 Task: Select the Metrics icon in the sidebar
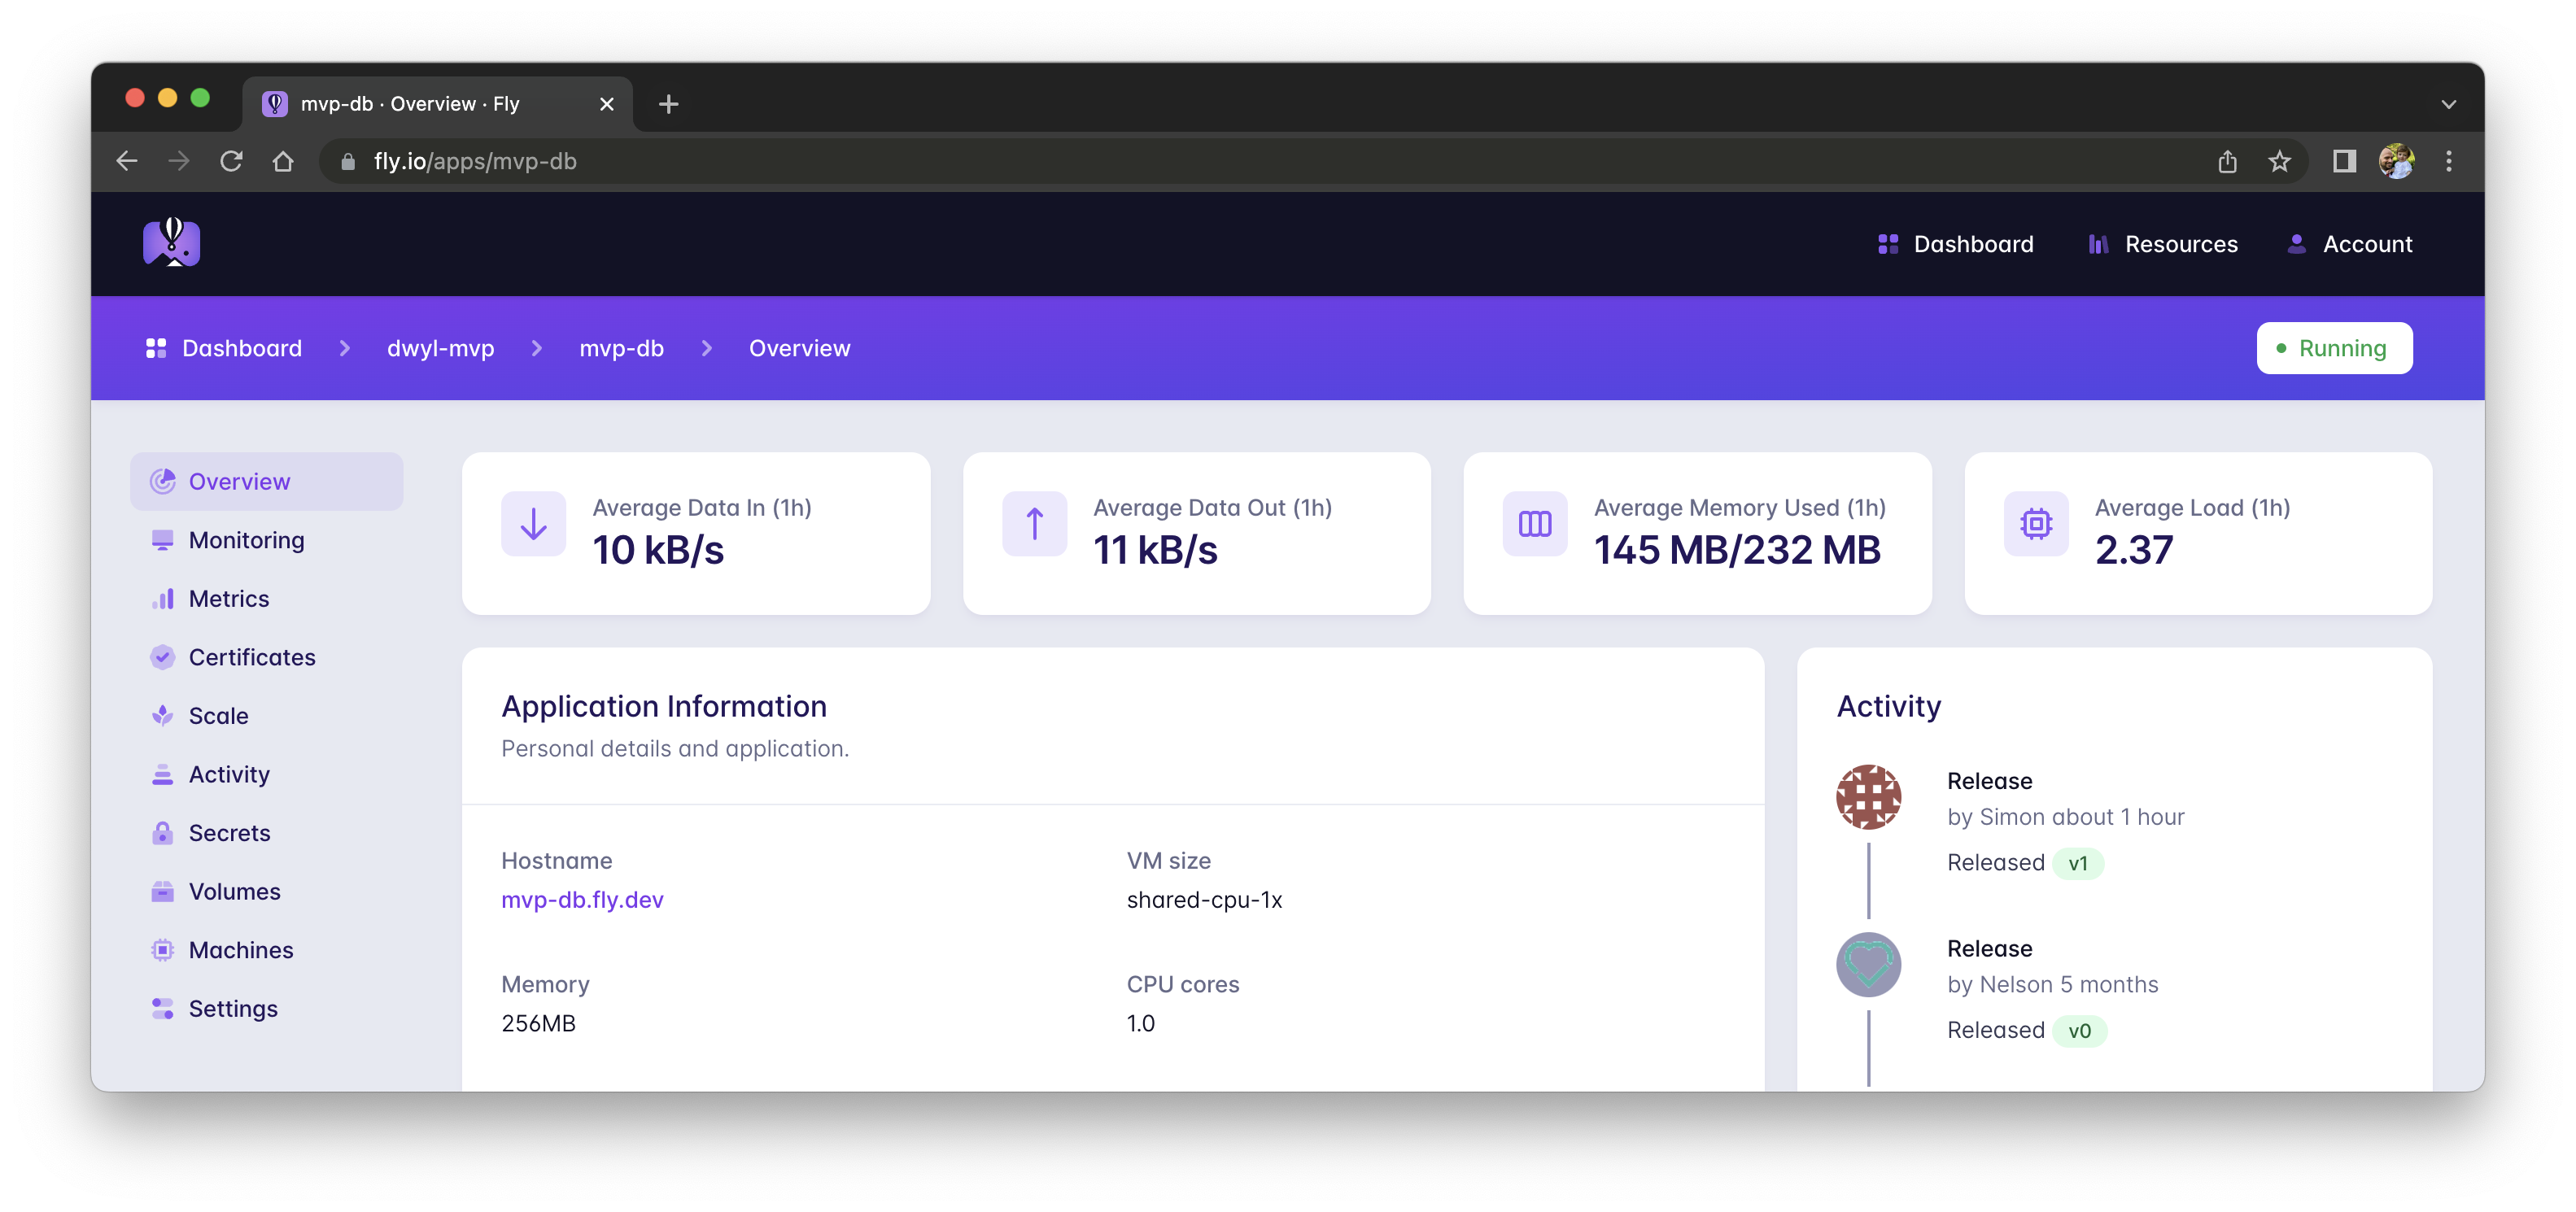pyautogui.click(x=163, y=598)
